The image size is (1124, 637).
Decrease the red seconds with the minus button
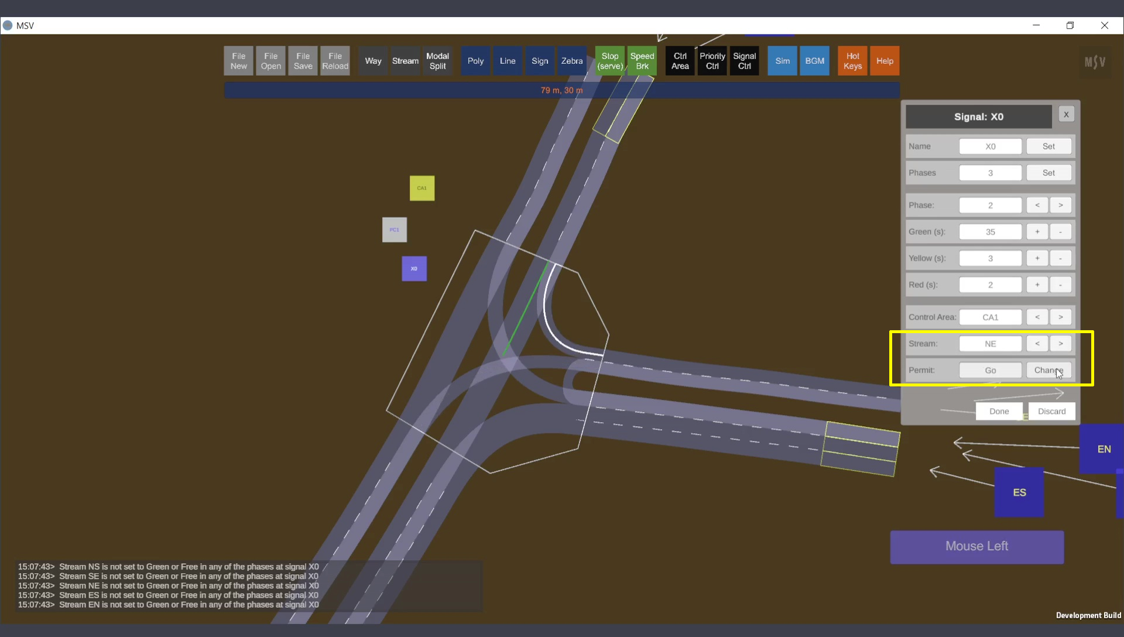coord(1060,285)
